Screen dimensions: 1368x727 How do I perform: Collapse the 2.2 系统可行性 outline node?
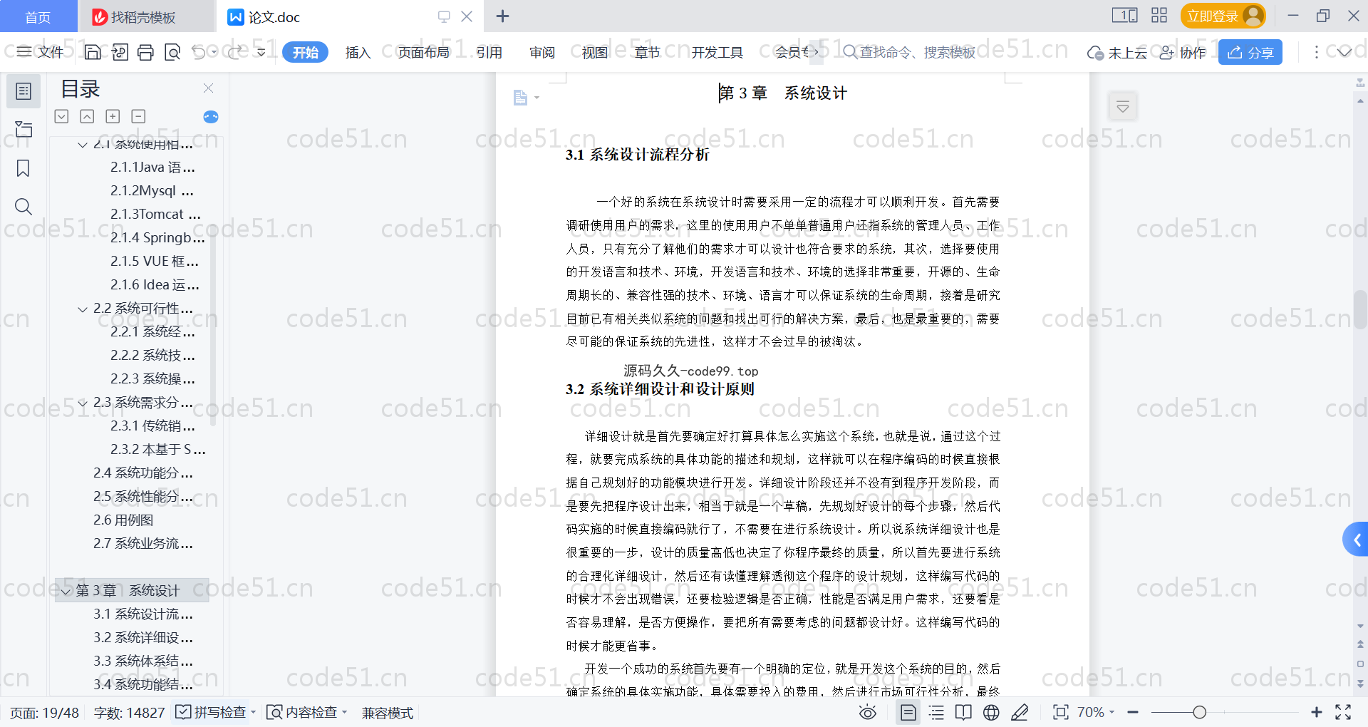click(x=83, y=309)
